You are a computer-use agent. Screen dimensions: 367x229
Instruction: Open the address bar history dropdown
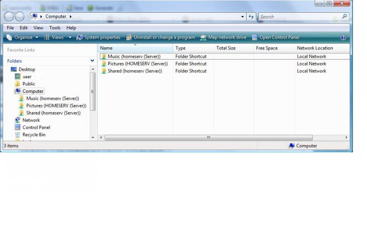tap(243, 17)
